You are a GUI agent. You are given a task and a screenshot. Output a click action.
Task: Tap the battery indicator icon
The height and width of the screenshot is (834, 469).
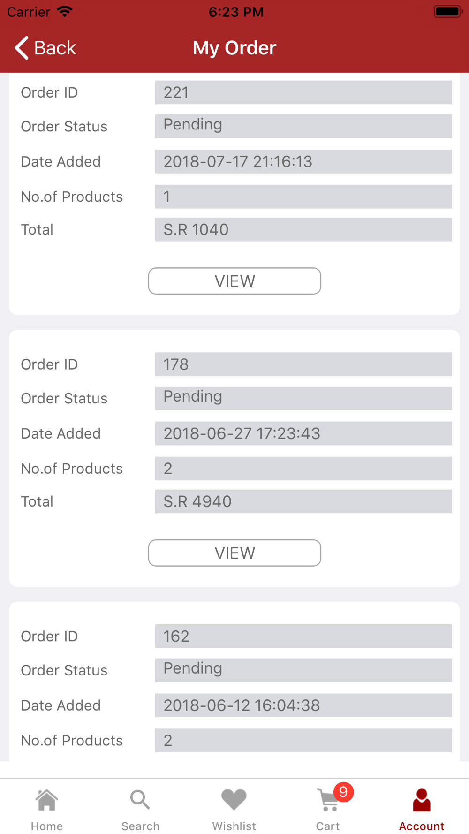point(448,11)
